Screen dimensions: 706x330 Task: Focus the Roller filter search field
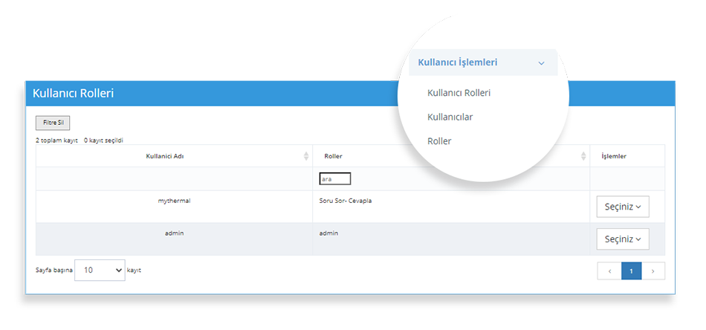pos(334,178)
